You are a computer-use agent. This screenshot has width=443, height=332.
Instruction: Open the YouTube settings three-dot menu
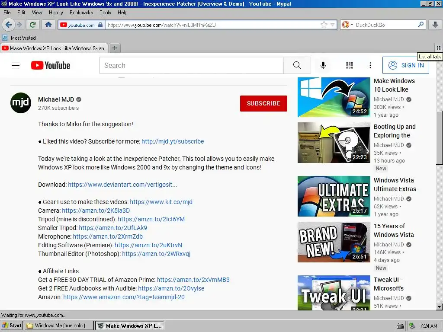tap(370, 66)
